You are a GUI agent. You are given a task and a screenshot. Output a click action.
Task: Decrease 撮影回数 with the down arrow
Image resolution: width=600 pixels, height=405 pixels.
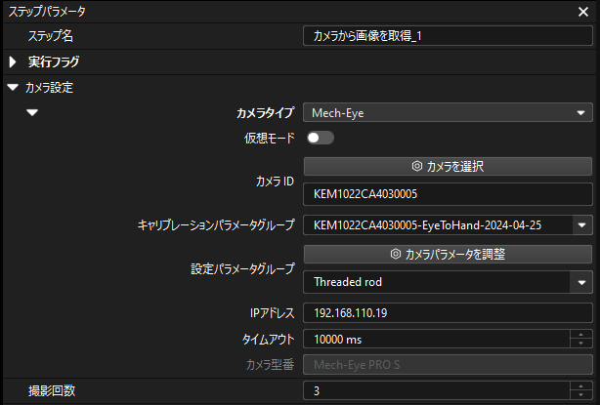click(x=581, y=396)
